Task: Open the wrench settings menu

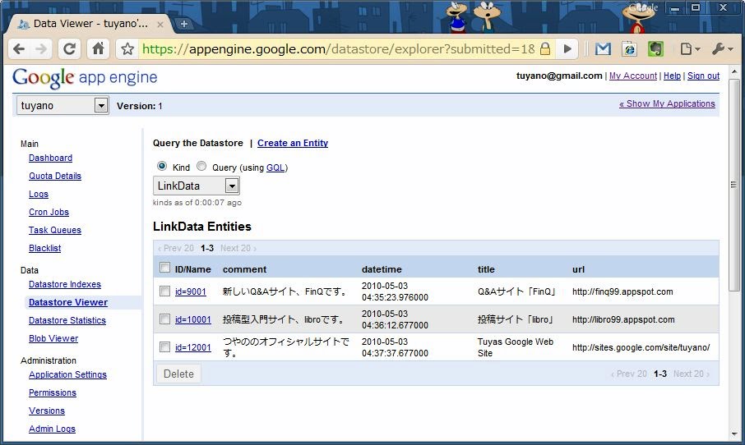Action: pos(721,49)
